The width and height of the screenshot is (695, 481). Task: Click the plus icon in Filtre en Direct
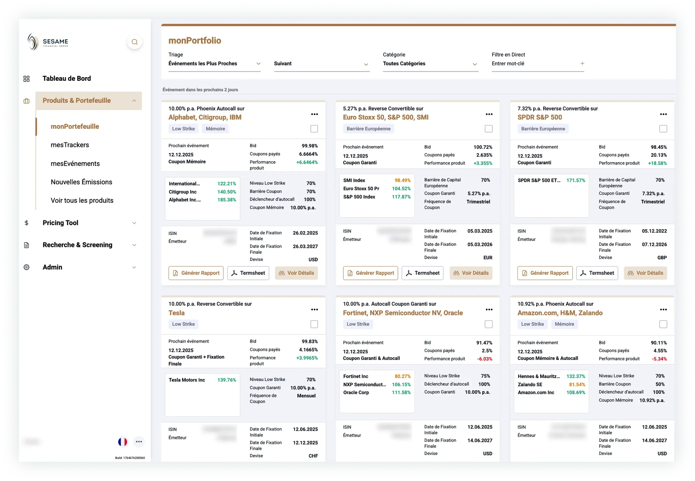582,64
